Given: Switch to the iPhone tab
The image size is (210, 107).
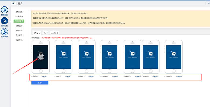Looking at the screenshot, I should 37,33.
